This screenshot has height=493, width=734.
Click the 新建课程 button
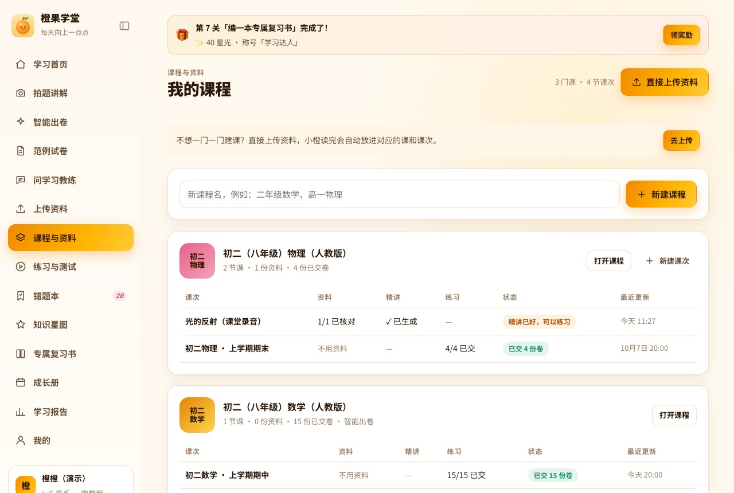pyautogui.click(x=661, y=194)
